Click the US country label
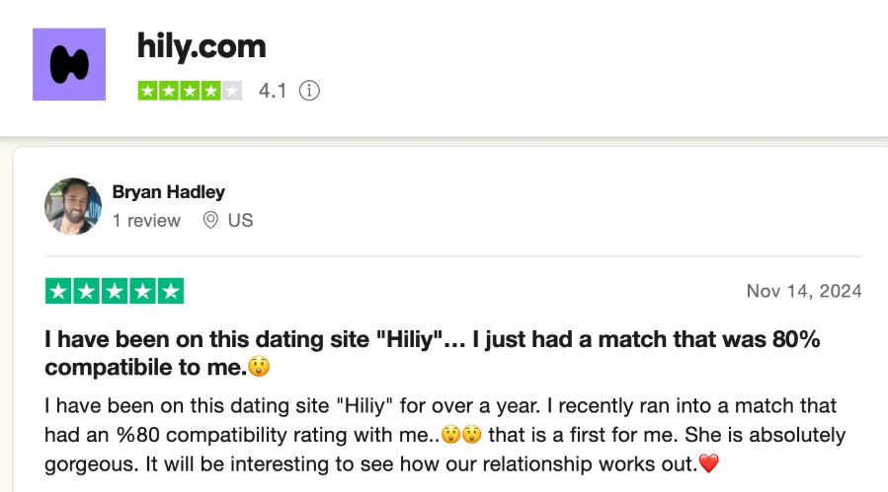The image size is (888, 492). point(240,220)
